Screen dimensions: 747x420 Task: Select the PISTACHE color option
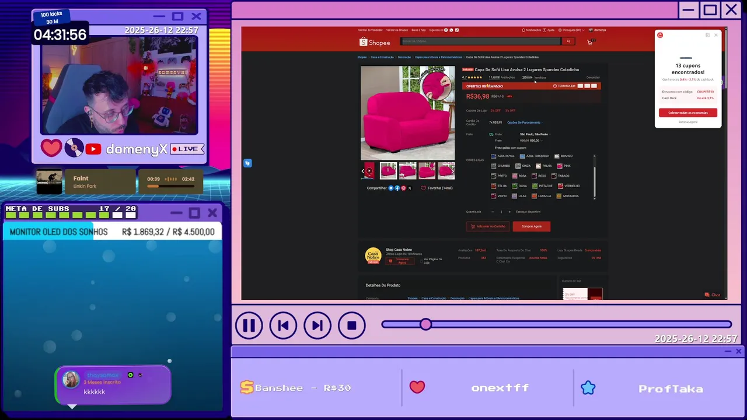point(542,185)
